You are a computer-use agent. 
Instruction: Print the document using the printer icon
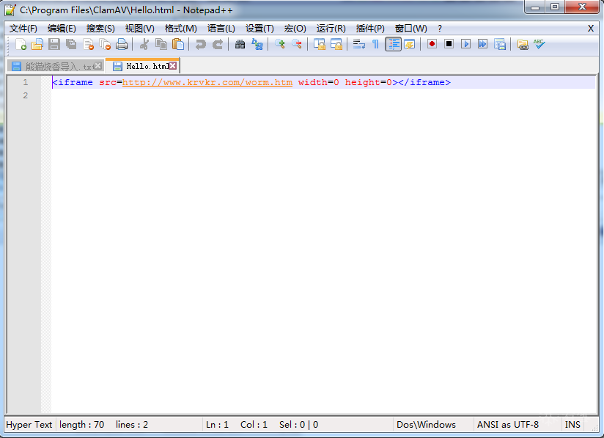pyautogui.click(x=122, y=44)
